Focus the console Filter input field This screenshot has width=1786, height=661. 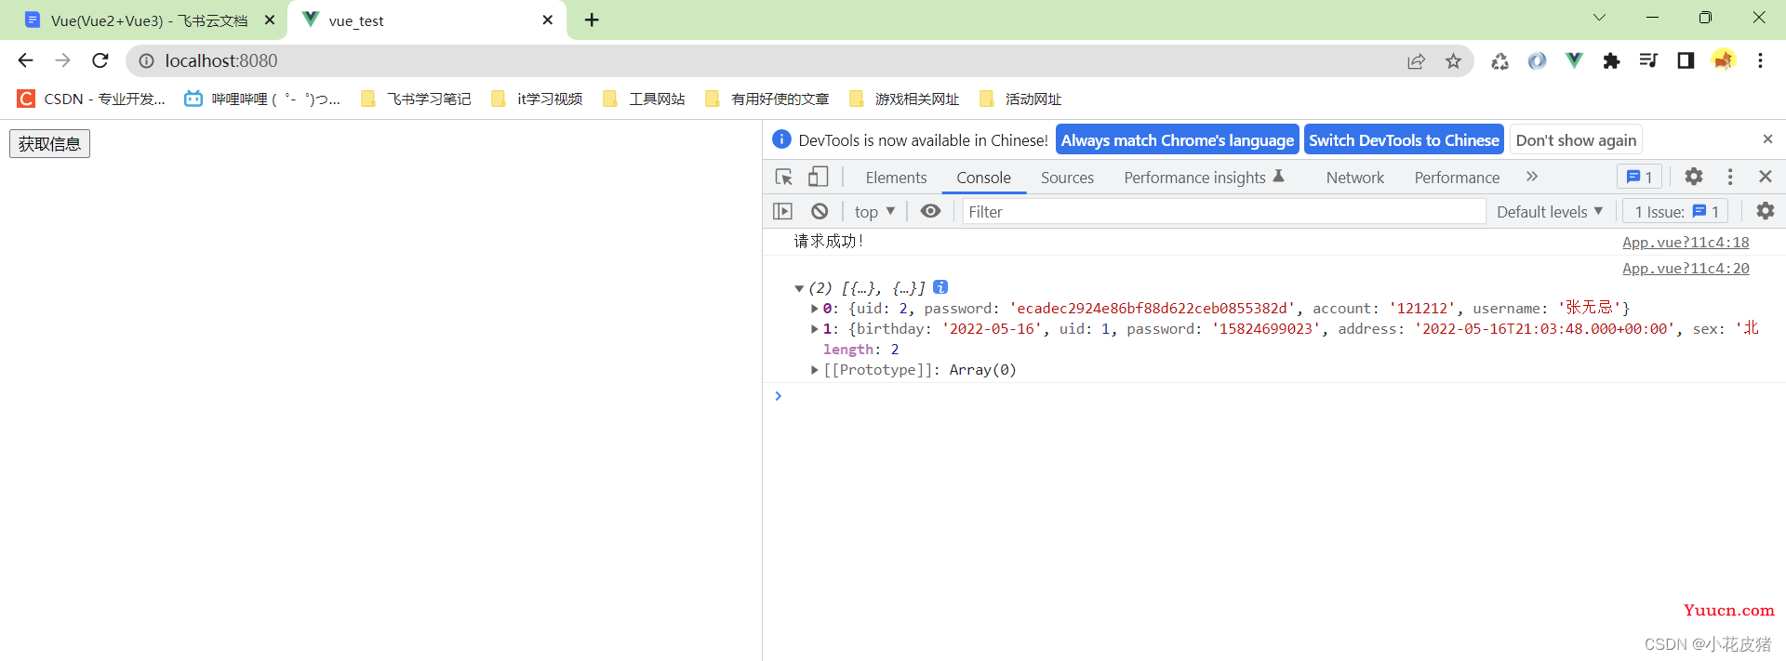pos(1223,212)
